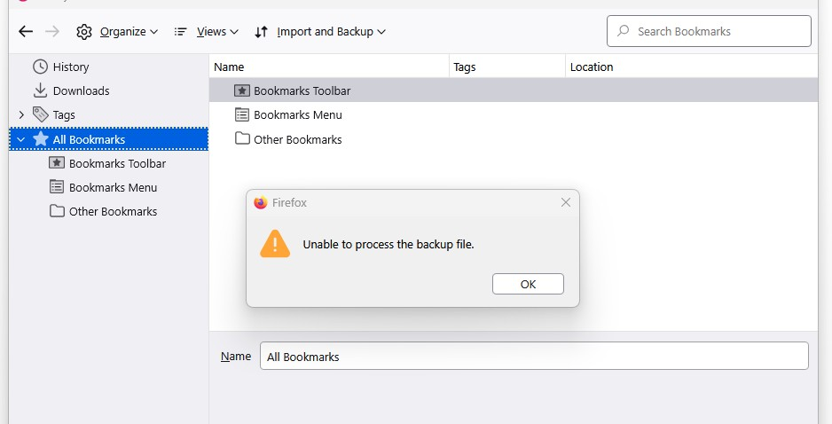The width and height of the screenshot is (832, 424).
Task: Select Other Bookmarks in the sidebar tree
Action: pos(113,211)
